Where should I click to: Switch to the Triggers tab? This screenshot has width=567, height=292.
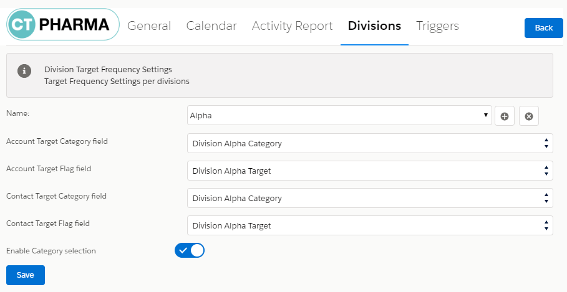tap(437, 26)
